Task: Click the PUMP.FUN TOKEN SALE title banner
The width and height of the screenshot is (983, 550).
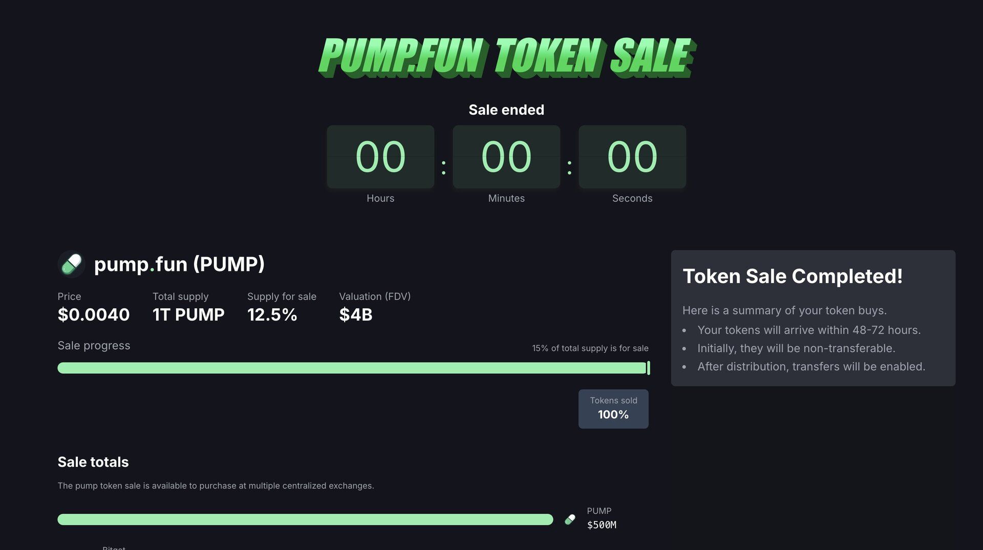Action: (506, 56)
